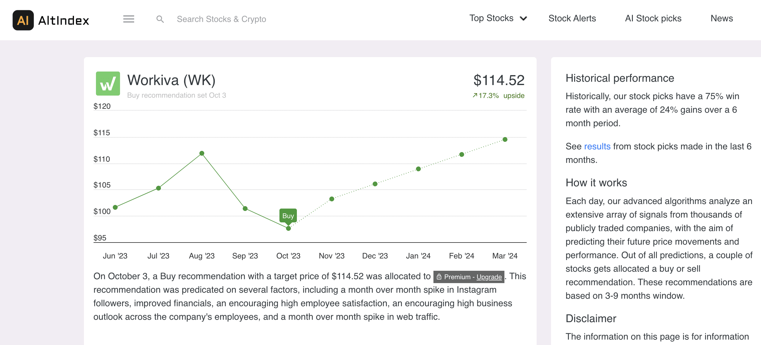Click the Buy marker on the chart
The image size is (761, 345).
point(288,216)
